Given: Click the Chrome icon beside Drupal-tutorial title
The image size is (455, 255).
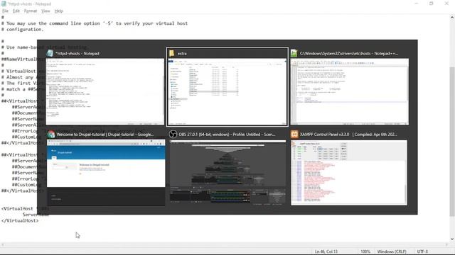Looking at the screenshot, I should click(51, 135).
